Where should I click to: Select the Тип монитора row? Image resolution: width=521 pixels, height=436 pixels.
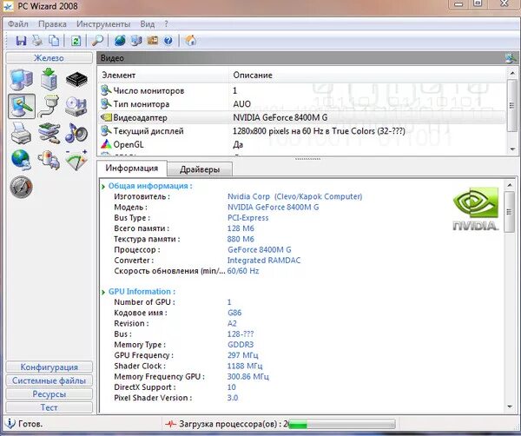pyautogui.click(x=302, y=104)
